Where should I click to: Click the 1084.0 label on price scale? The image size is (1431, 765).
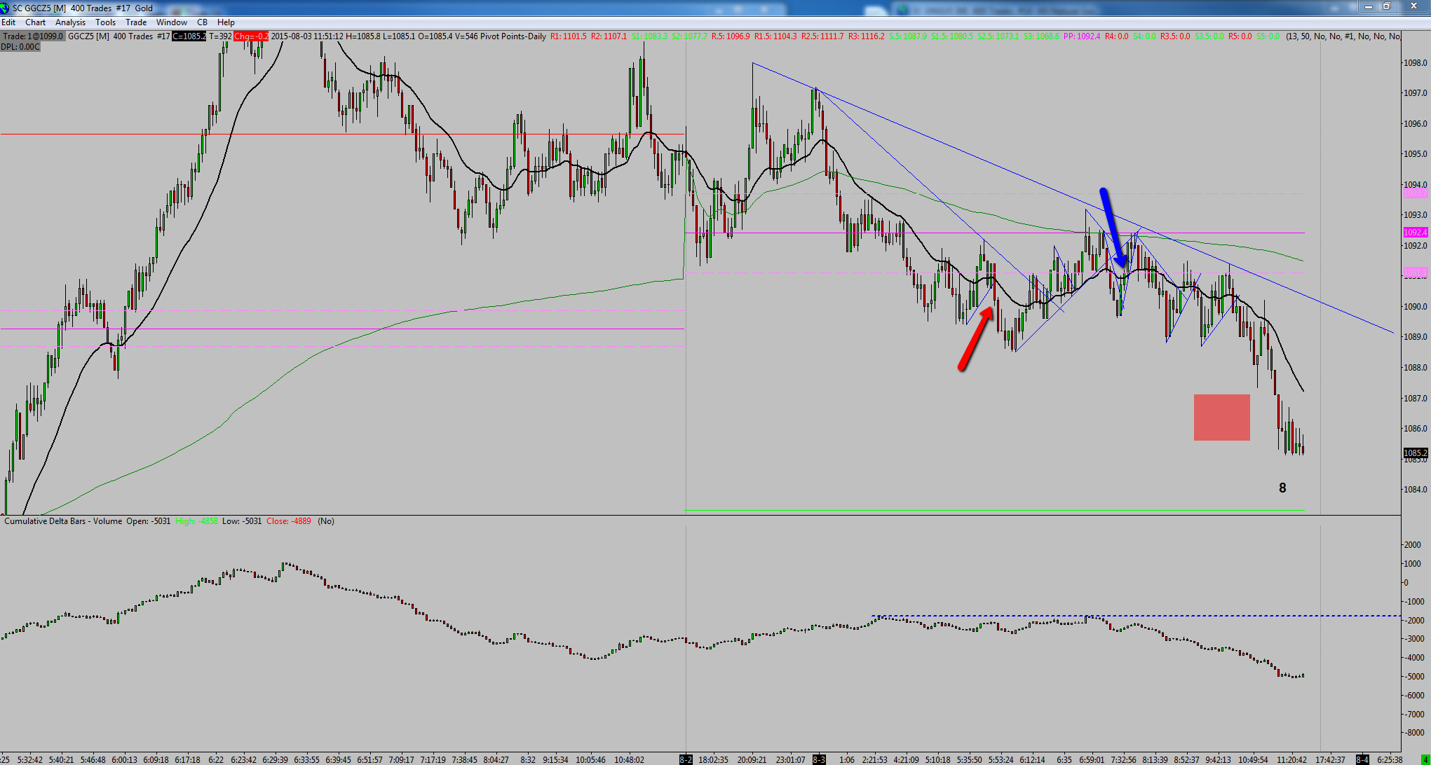click(1415, 490)
